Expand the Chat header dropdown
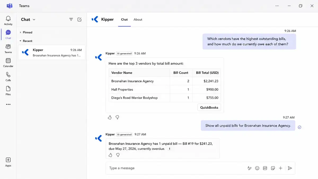Viewport: 318px width, 179px height. click(x=34, y=20)
